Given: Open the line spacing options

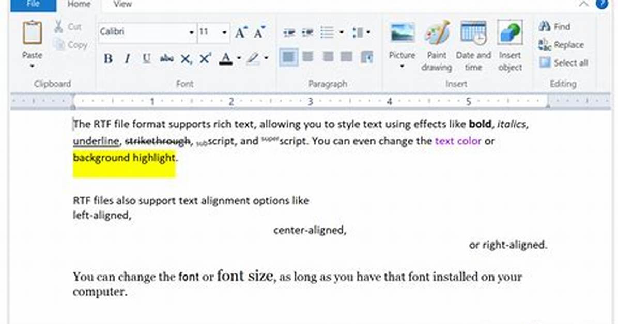Looking at the screenshot, I should 361,33.
